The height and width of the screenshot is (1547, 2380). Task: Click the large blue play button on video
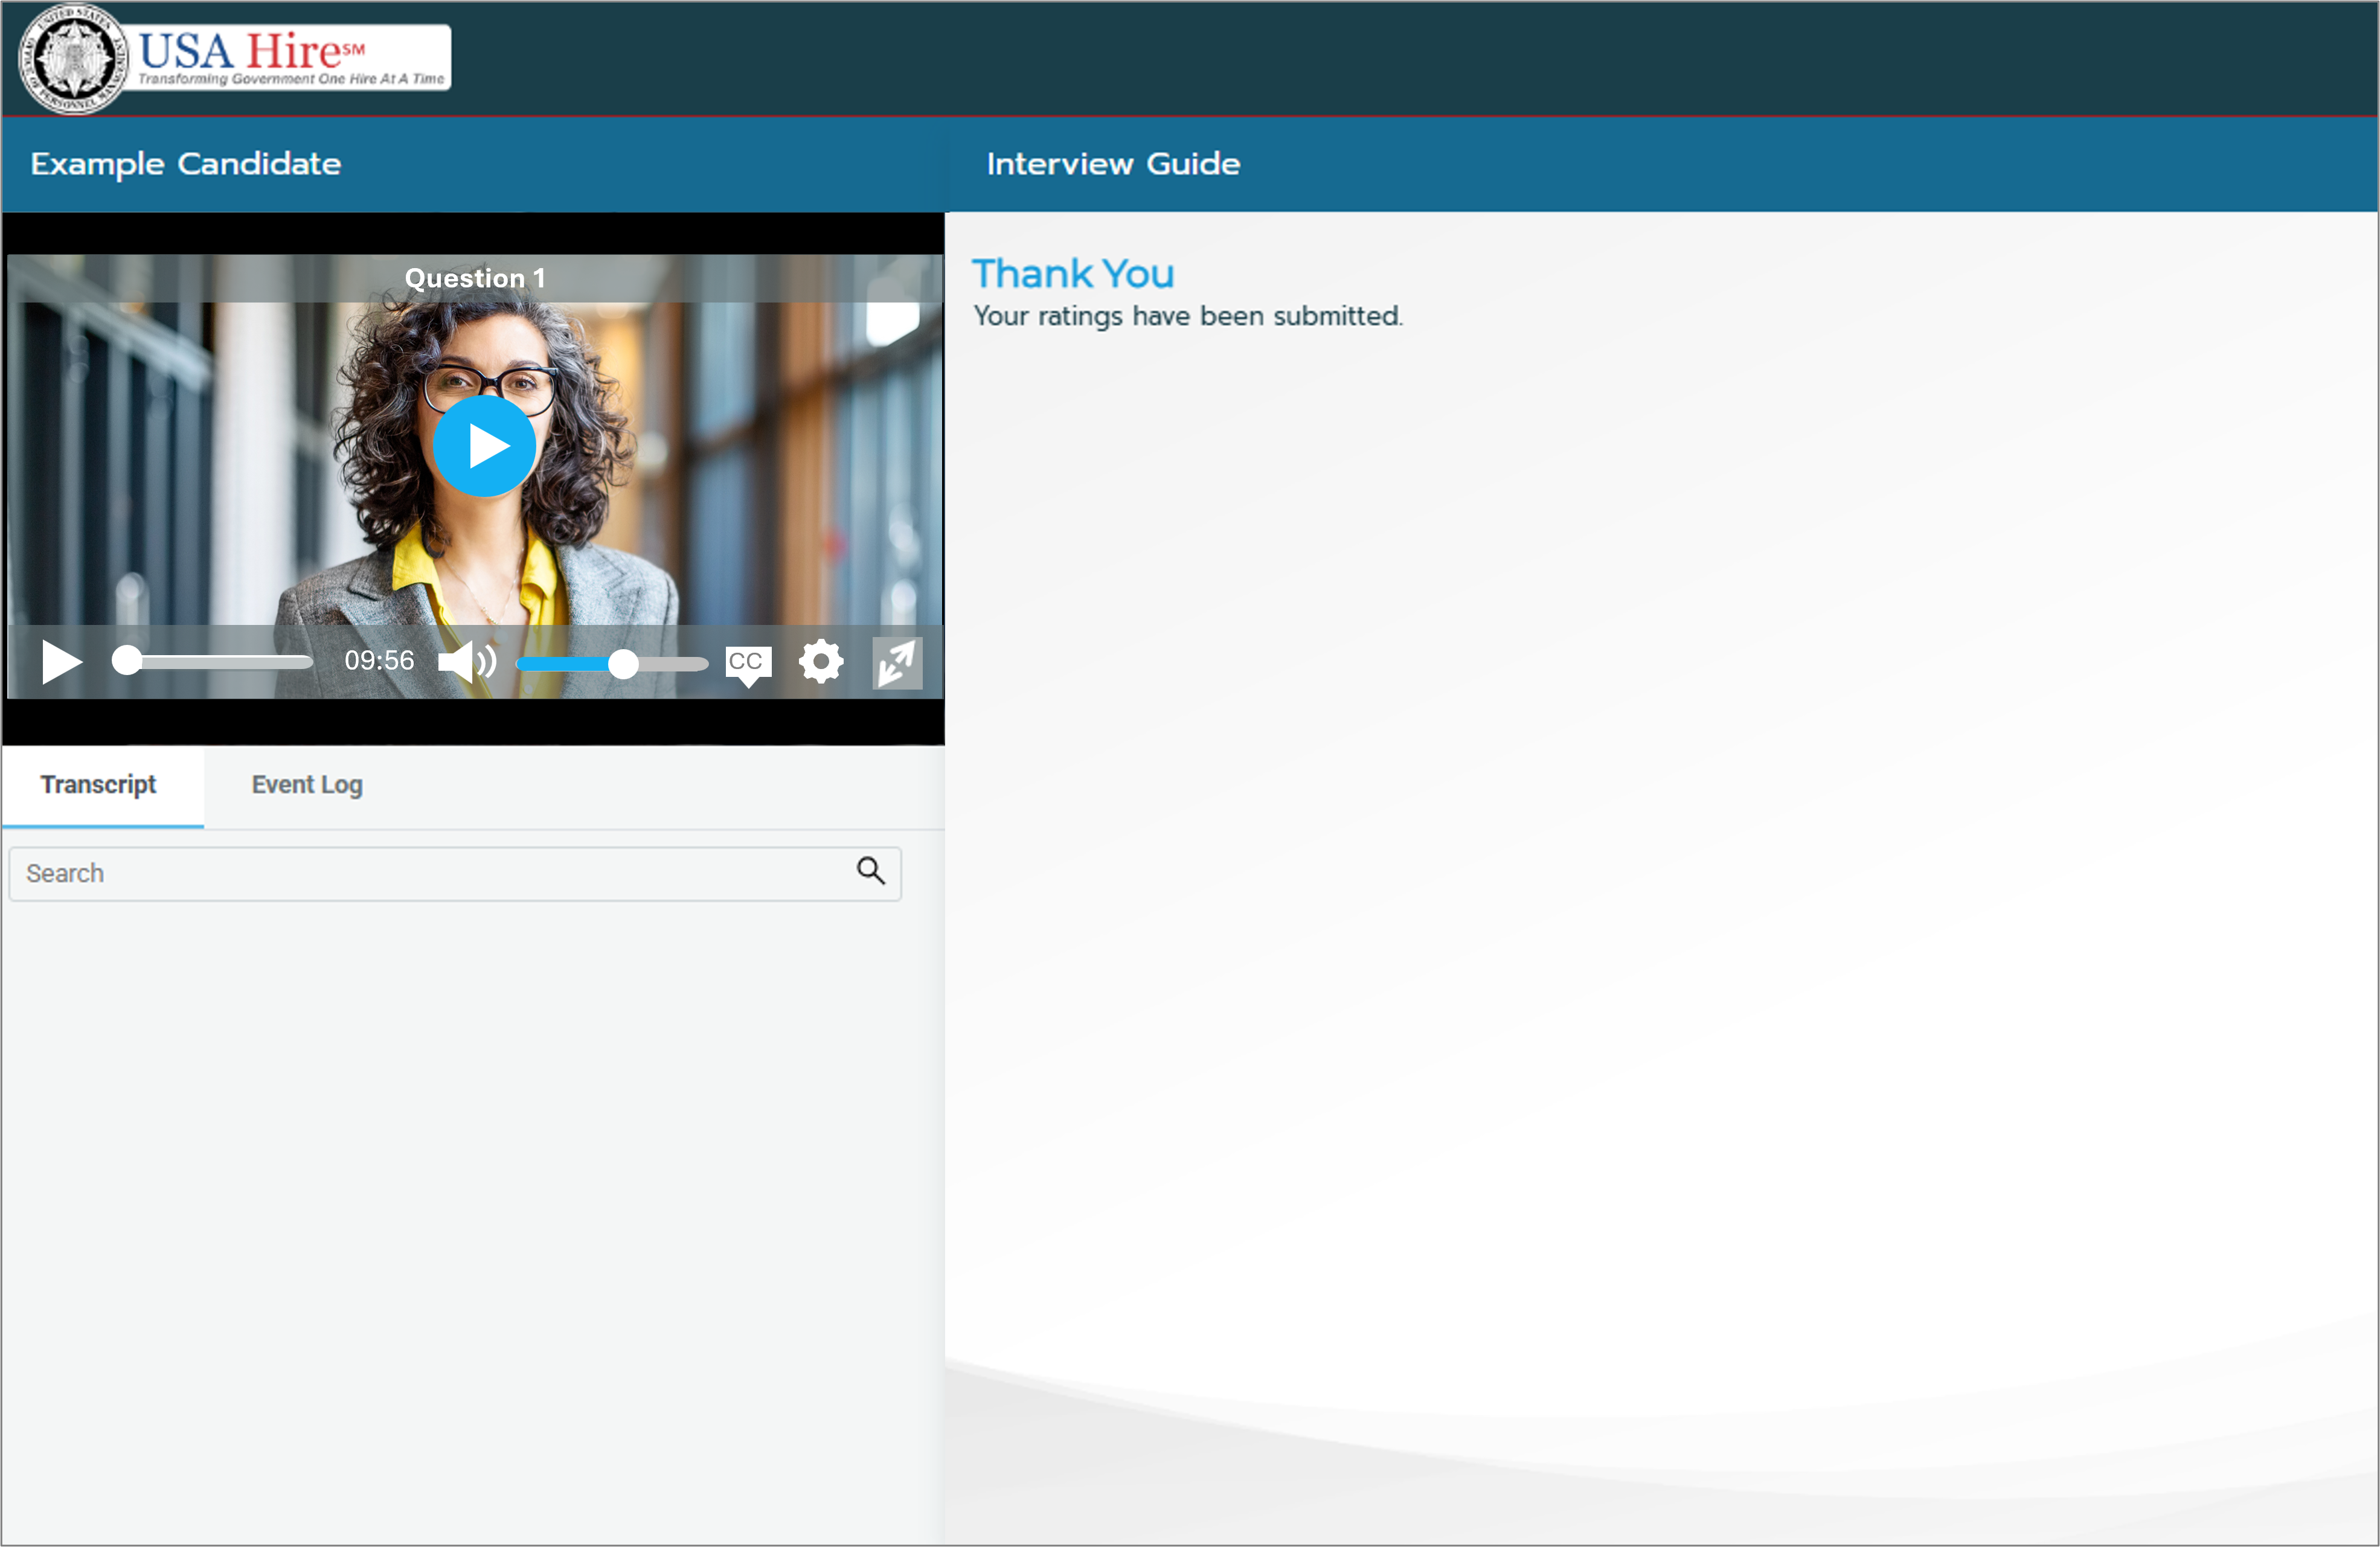[x=485, y=446]
